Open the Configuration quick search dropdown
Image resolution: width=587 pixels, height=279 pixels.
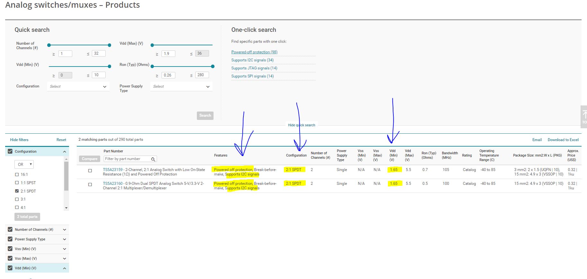pyautogui.click(x=78, y=86)
